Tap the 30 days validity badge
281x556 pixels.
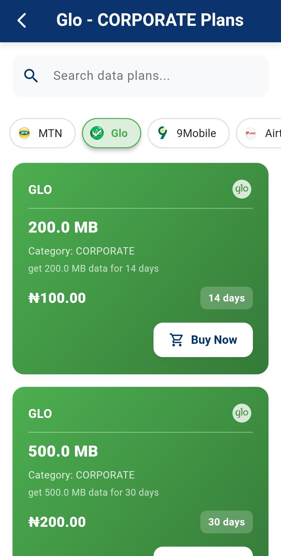(226, 522)
